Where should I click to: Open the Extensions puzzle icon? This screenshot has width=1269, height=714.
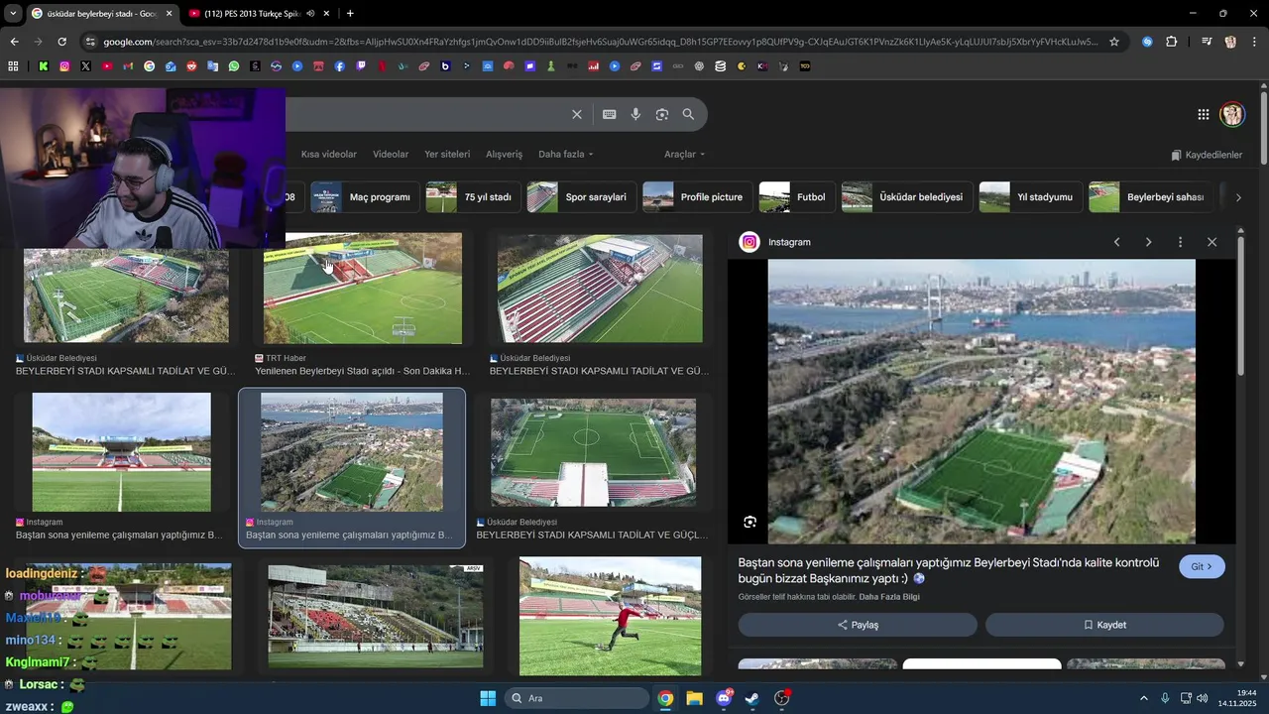coord(1172,42)
